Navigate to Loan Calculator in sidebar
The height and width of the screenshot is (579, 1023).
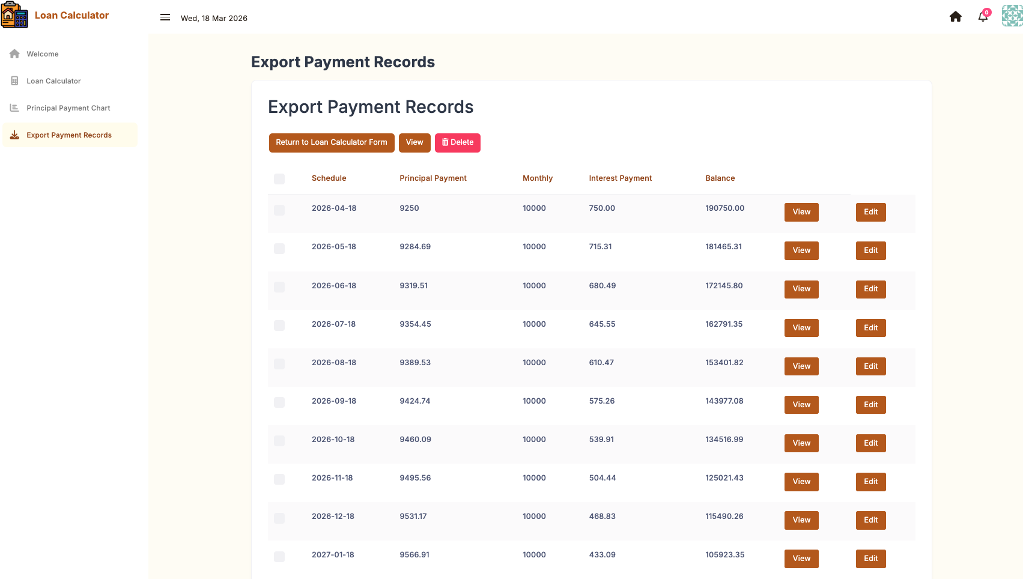click(53, 81)
